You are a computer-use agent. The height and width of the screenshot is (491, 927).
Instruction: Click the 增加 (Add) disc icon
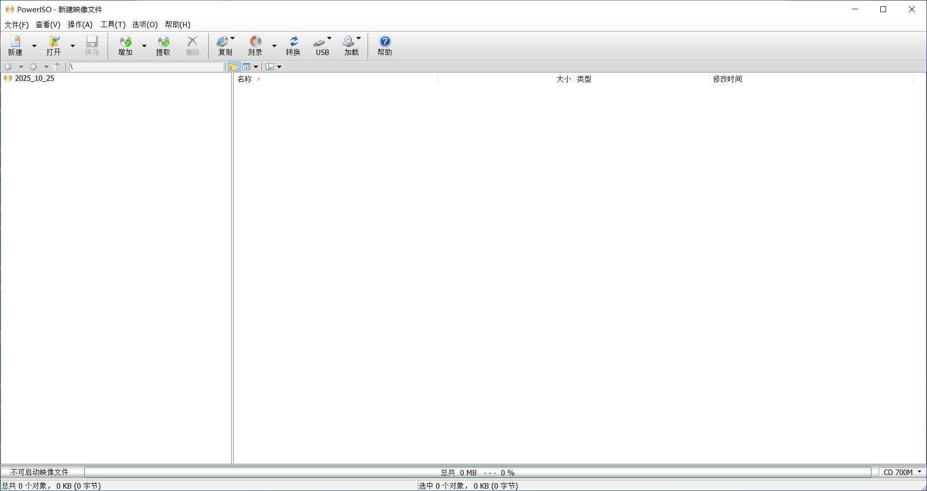click(x=125, y=46)
